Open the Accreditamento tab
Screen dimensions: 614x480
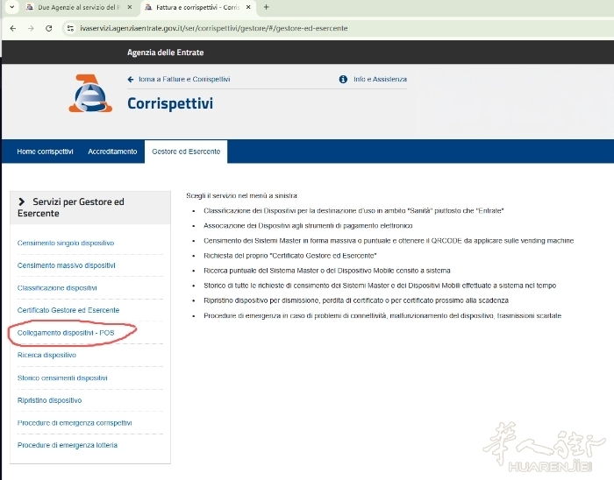112,152
